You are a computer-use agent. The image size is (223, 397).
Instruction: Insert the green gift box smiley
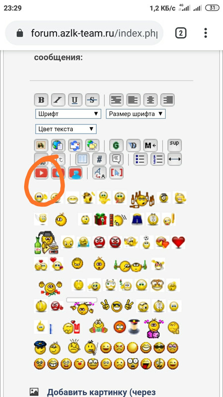pyautogui.click(x=101, y=219)
